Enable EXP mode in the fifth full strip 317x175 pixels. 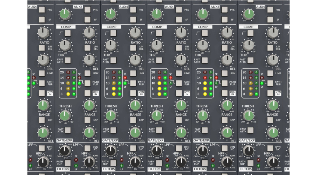[x=270, y=120]
